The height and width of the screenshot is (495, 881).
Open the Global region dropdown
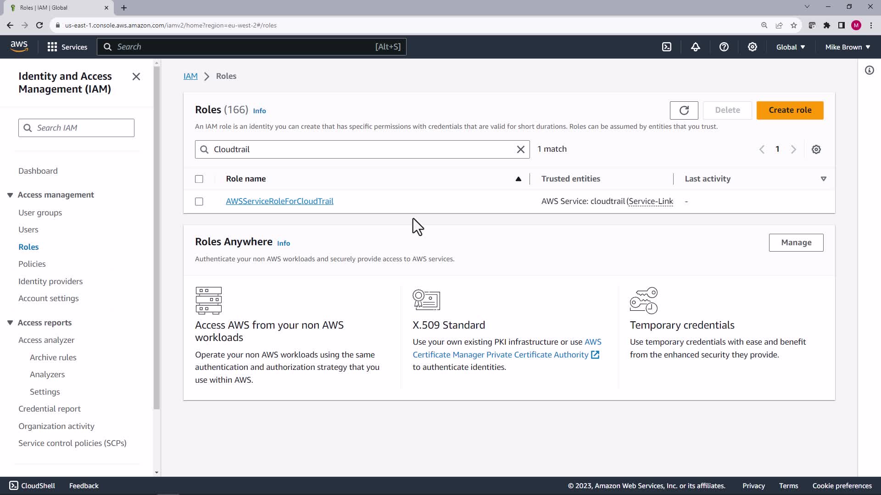click(790, 47)
